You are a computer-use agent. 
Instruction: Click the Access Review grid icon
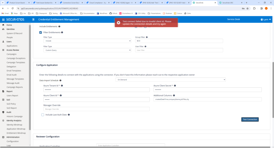click(x=3, y=50)
